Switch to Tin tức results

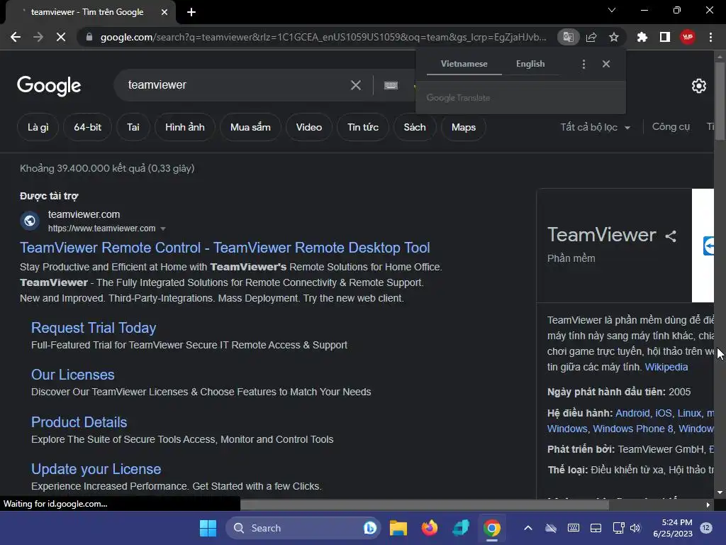[x=363, y=127]
